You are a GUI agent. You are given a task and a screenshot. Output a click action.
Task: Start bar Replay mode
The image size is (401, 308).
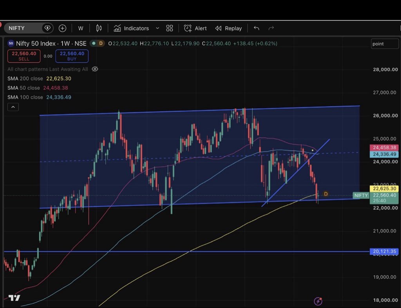[x=228, y=28]
